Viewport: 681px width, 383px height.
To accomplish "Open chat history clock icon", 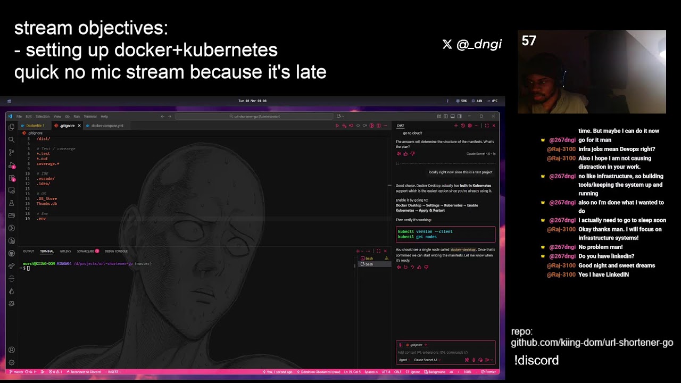I will click(462, 126).
